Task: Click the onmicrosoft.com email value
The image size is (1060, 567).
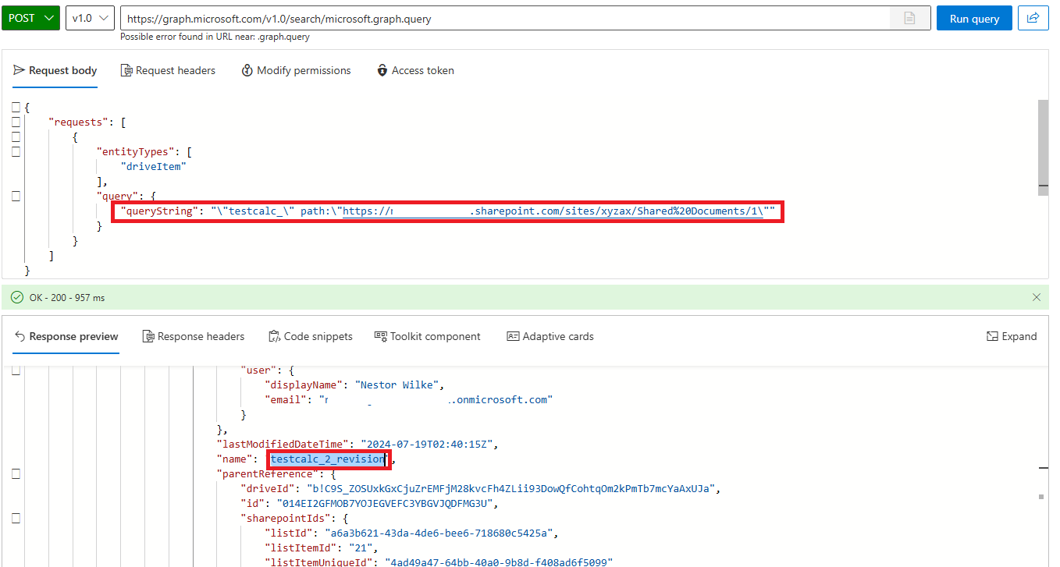Action: click(436, 399)
